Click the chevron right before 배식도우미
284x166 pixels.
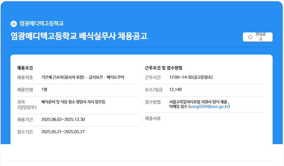105,78
